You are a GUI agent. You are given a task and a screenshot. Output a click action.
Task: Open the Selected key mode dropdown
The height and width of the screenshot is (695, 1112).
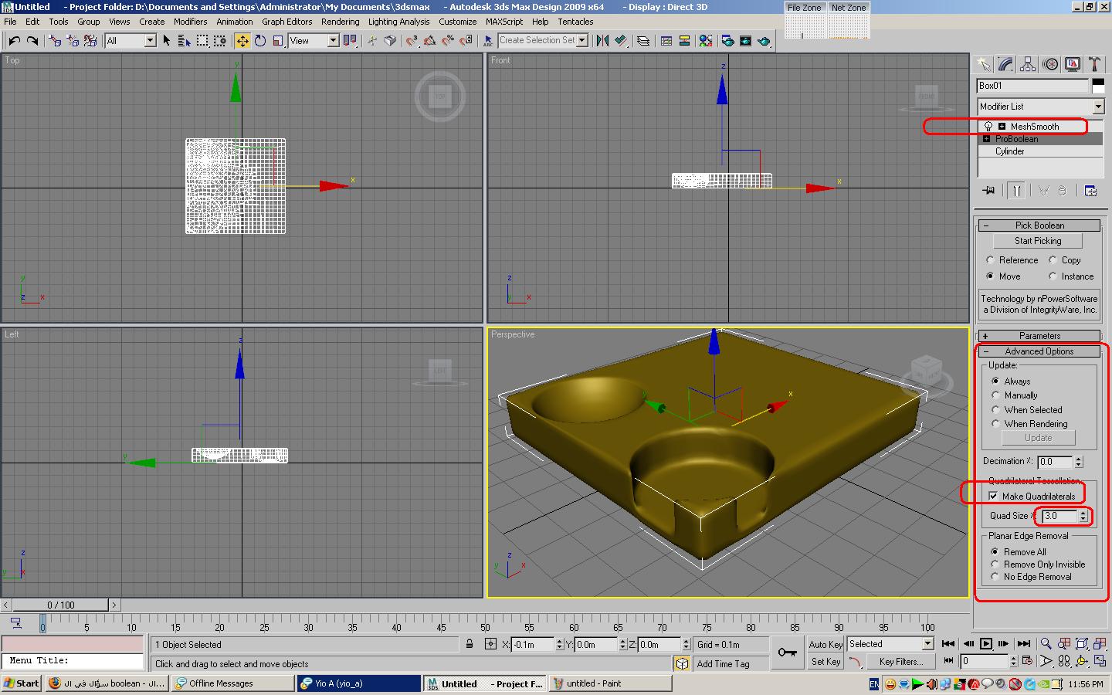[890, 644]
